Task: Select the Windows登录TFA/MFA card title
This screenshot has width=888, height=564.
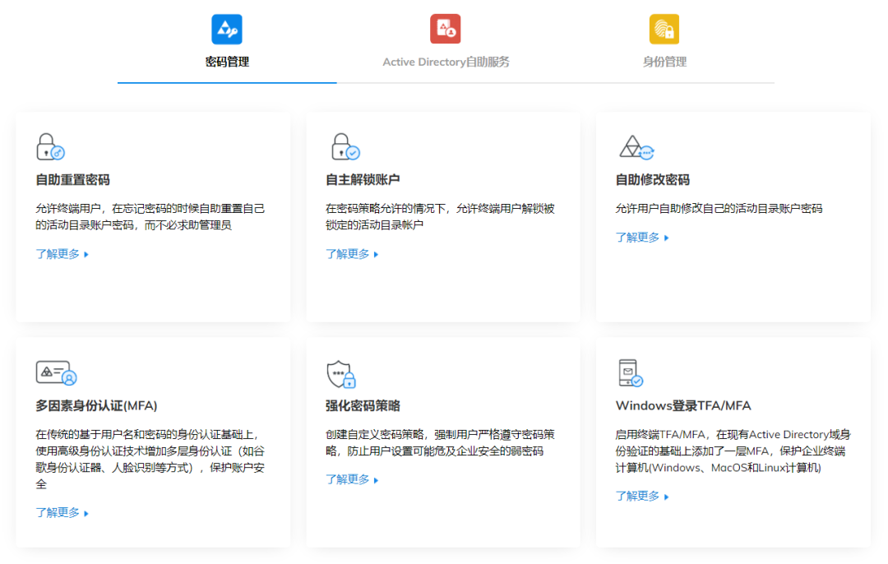Action: click(x=682, y=405)
